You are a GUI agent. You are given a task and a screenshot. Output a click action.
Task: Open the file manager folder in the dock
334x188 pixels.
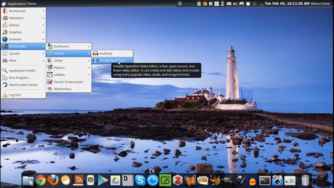[28, 181]
